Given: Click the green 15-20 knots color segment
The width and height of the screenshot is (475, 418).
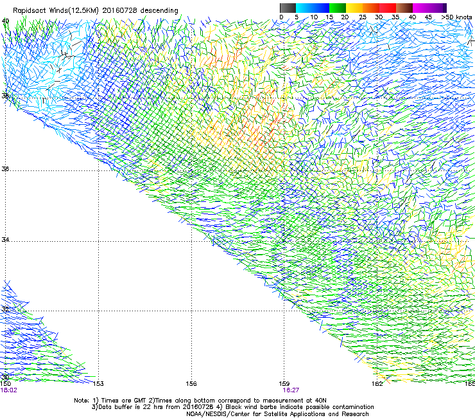Looking at the screenshot, I should coord(338,8).
